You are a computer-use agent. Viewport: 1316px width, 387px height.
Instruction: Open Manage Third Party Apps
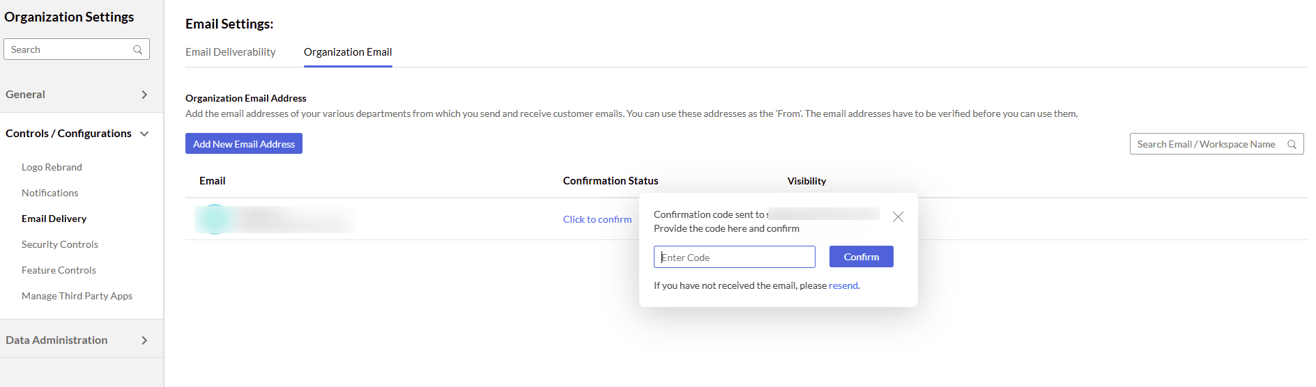point(77,296)
